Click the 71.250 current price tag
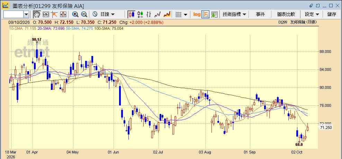Viewport: 342px width, 159px height. click(326, 128)
